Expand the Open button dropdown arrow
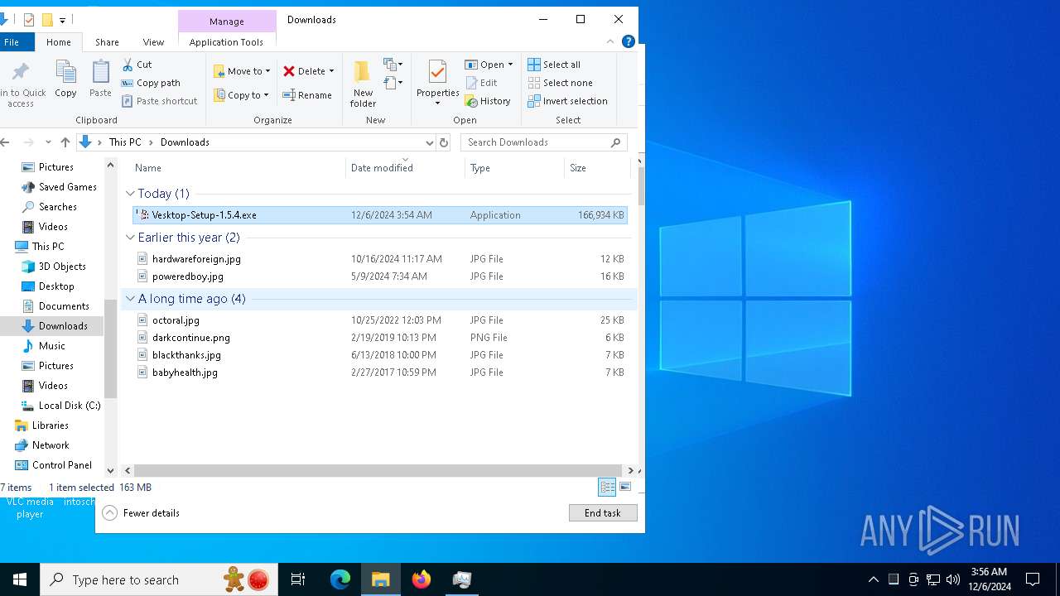This screenshot has height=596, width=1060. click(510, 65)
